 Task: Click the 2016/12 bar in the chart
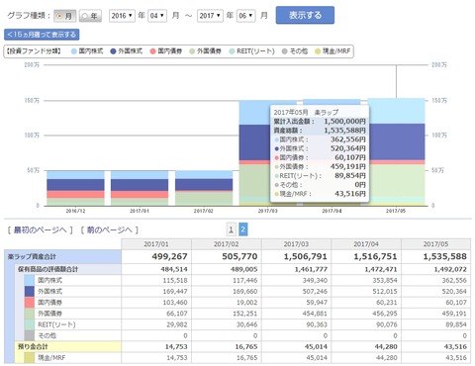pos(75,188)
